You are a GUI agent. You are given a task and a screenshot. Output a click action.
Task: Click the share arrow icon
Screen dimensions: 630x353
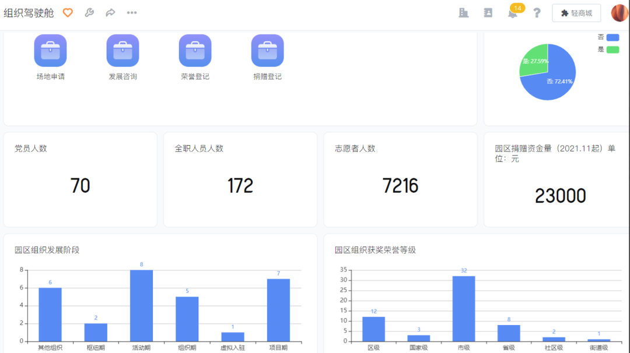tap(110, 13)
